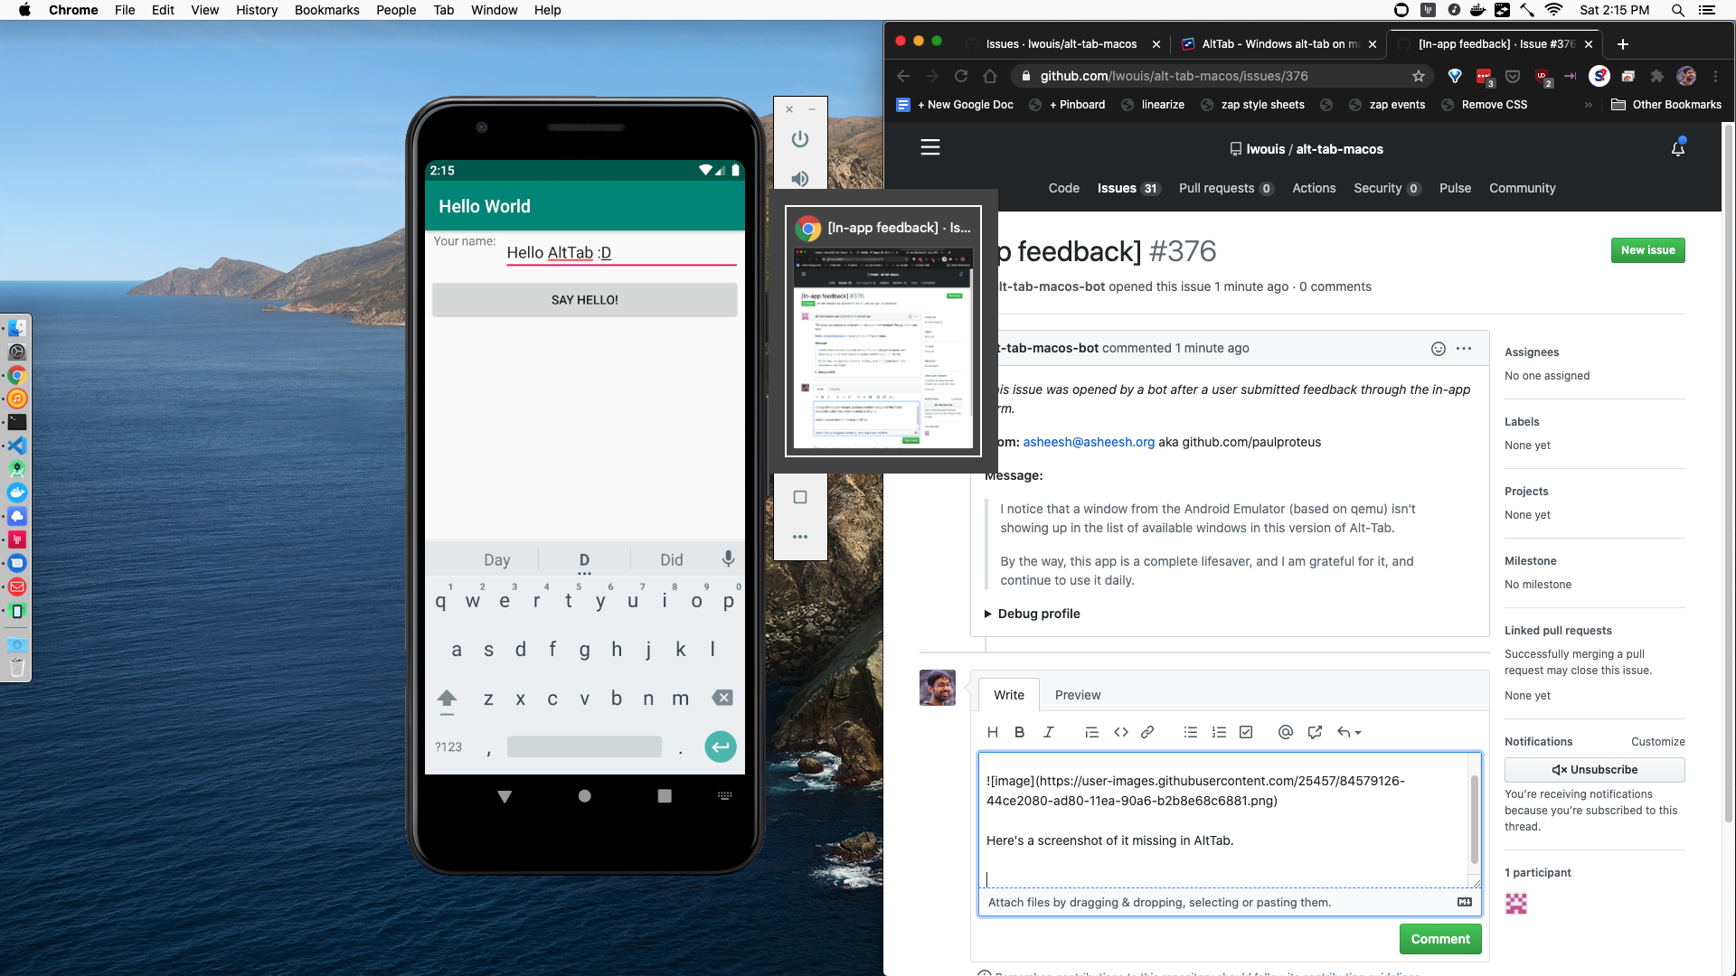Select the Write tab
This screenshot has width=1736, height=976.
point(1009,695)
